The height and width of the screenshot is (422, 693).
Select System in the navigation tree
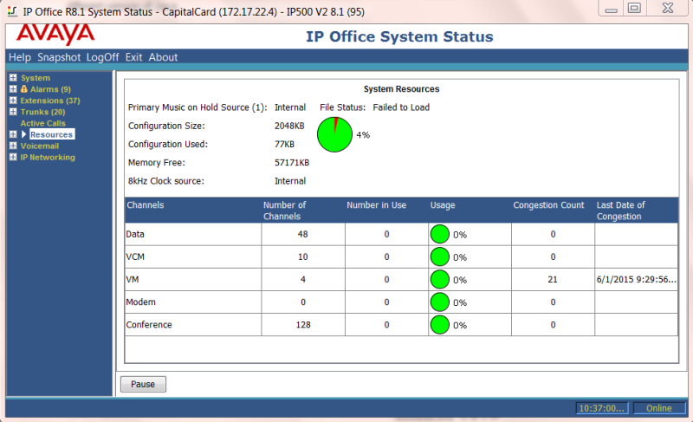(x=36, y=78)
